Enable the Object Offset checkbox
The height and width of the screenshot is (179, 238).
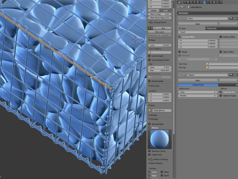[221, 52]
